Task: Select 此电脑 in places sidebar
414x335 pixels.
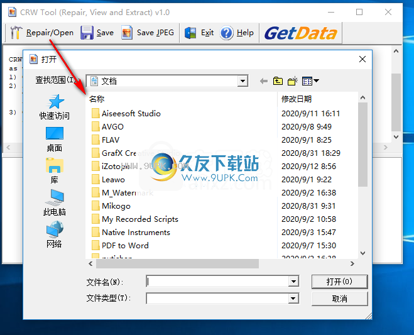Action: (55, 203)
